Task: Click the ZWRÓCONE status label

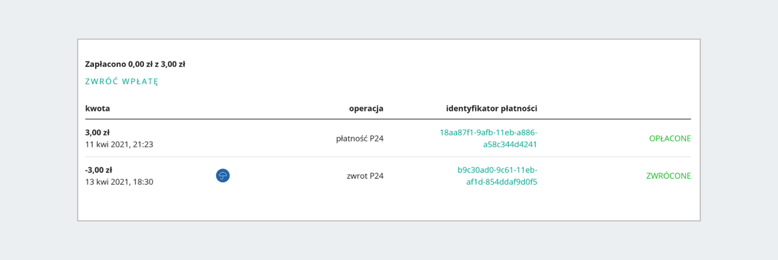Action: pyautogui.click(x=668, y=176)
